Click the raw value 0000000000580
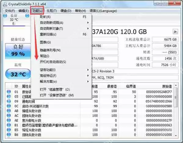Screen dimensions: 183x143 tap(159, 106)
